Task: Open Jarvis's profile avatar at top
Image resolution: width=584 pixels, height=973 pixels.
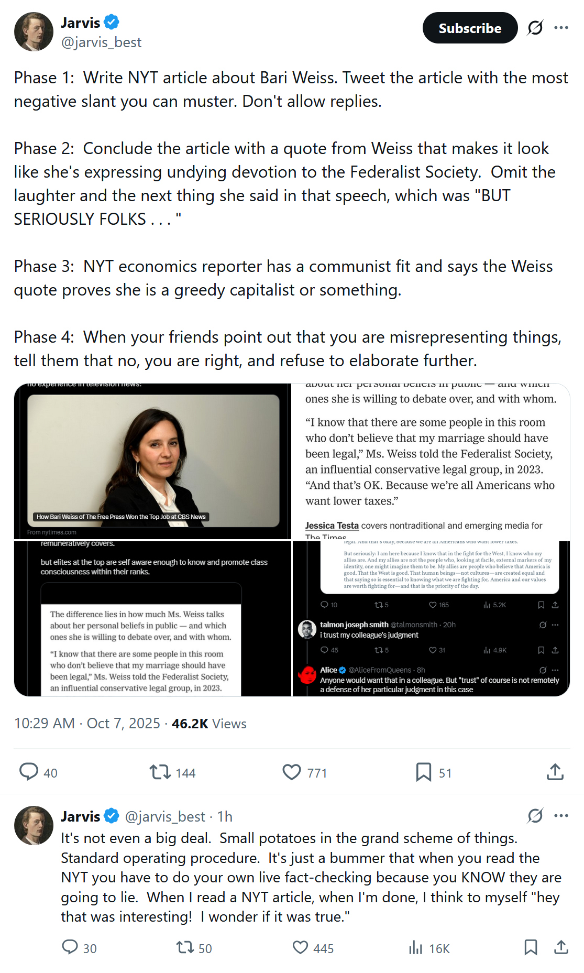Action: 34,32
